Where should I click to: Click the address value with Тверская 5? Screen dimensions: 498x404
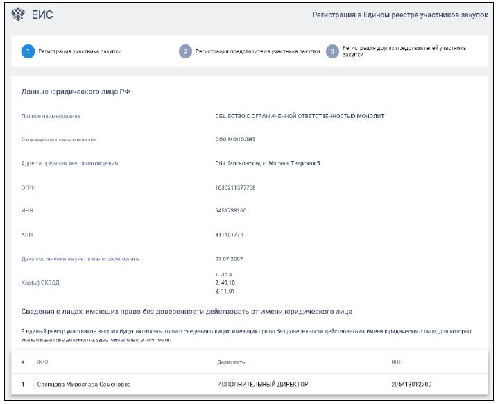(268, 164)
